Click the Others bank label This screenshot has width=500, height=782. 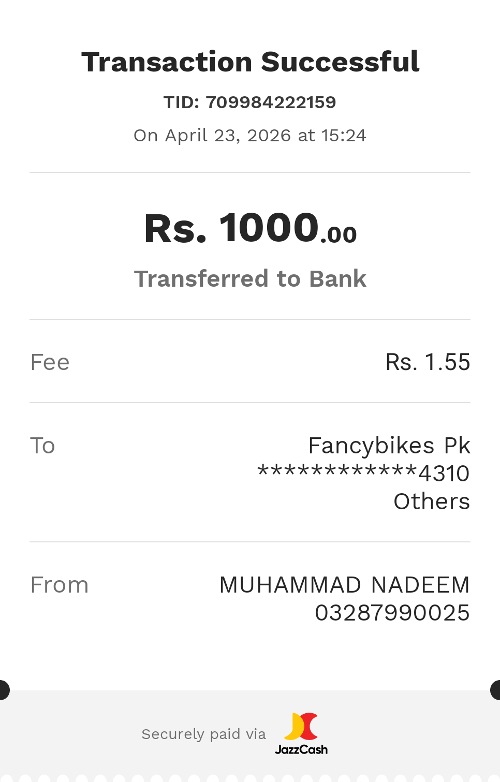click(x=432, y=501)
